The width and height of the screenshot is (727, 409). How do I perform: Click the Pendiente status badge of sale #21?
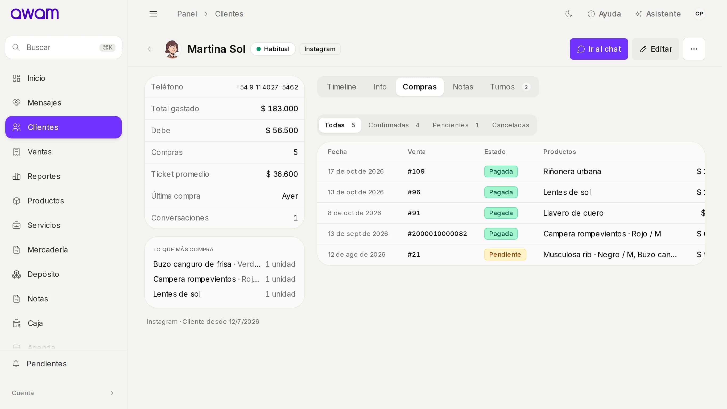(505, 255)
